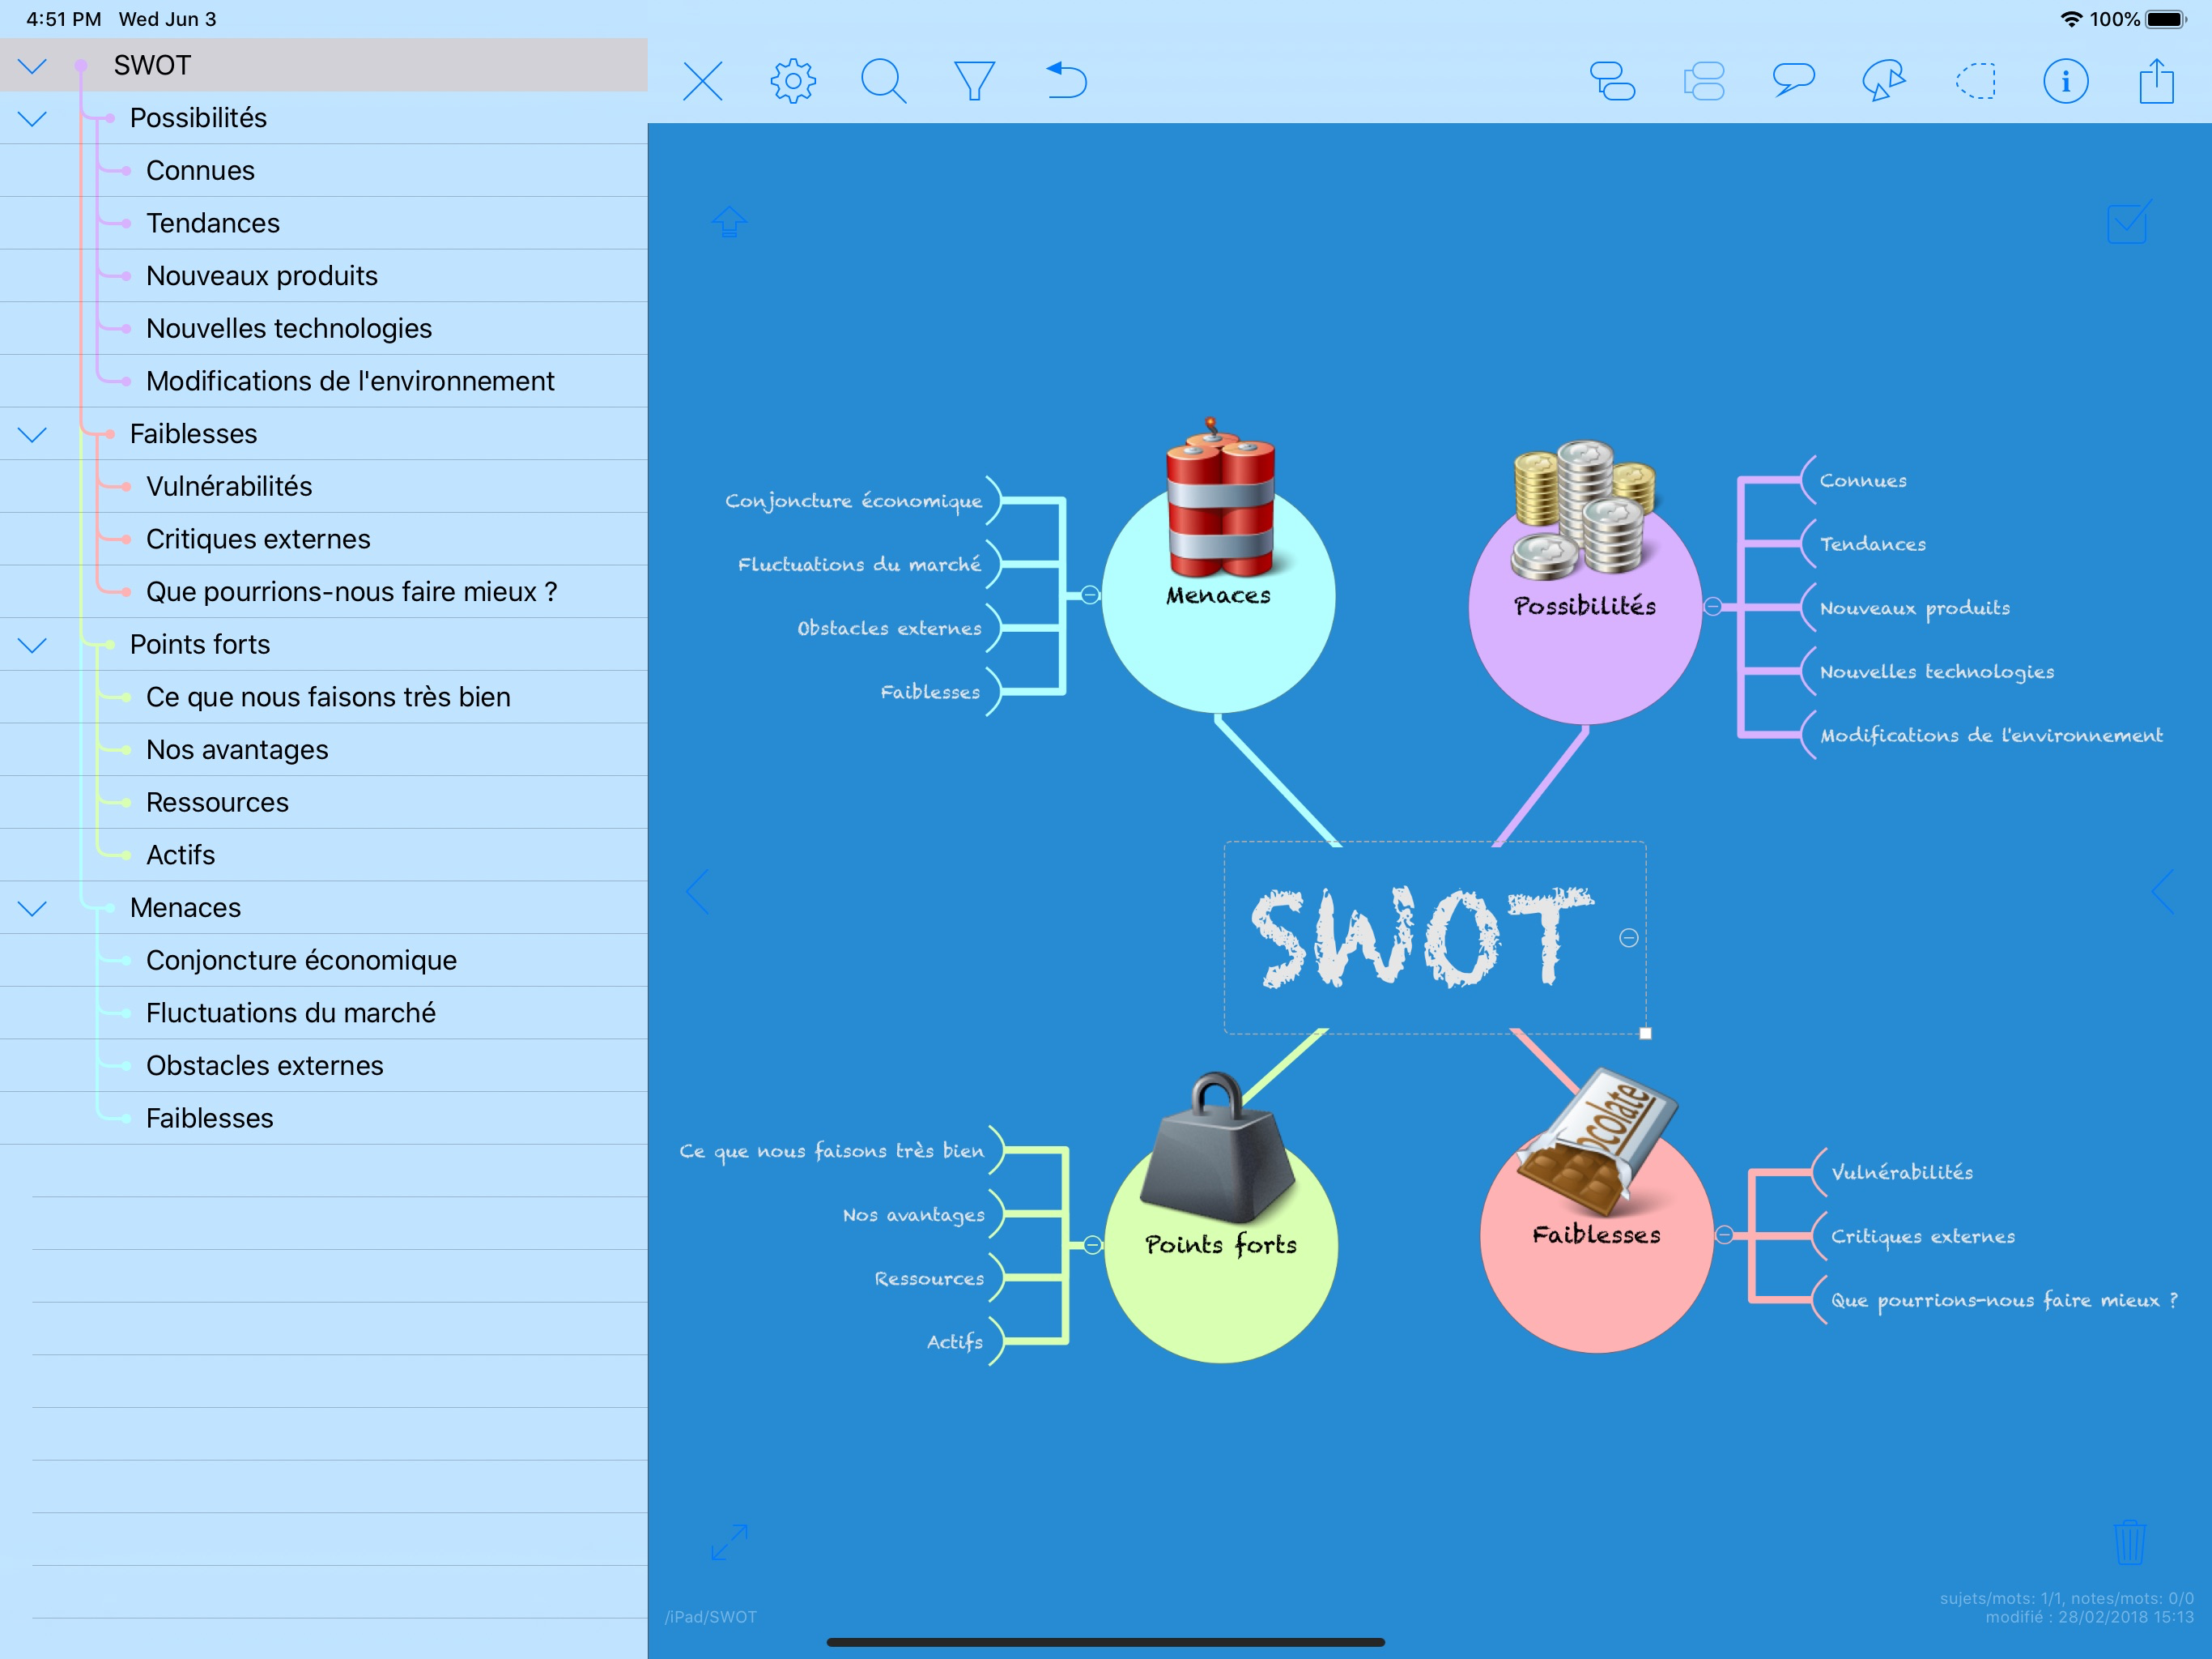Open the info inspector icon
The width and height of the screenshot is (2212, 1659).
pos(2065,81)
